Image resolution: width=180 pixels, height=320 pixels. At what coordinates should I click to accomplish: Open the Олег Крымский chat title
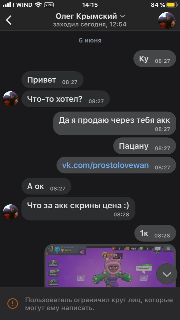coord(86,16)
